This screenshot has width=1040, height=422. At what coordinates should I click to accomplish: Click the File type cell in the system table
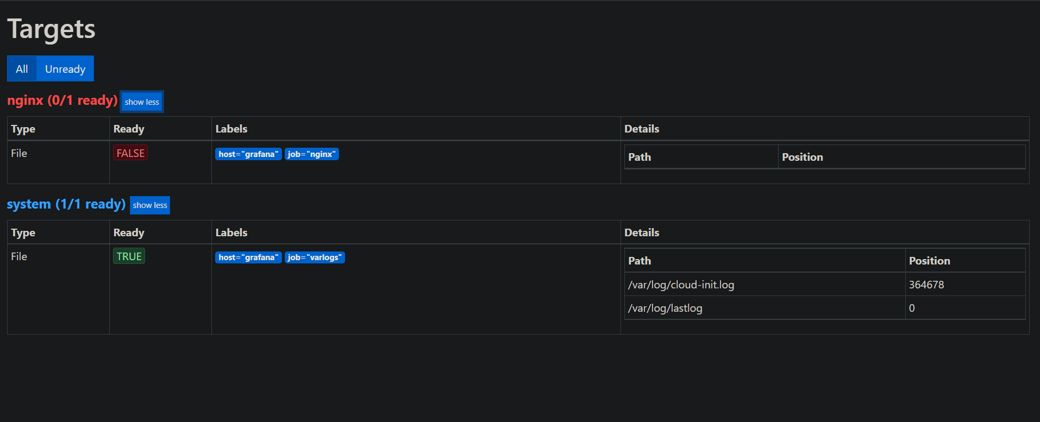[x=19, y=256]
